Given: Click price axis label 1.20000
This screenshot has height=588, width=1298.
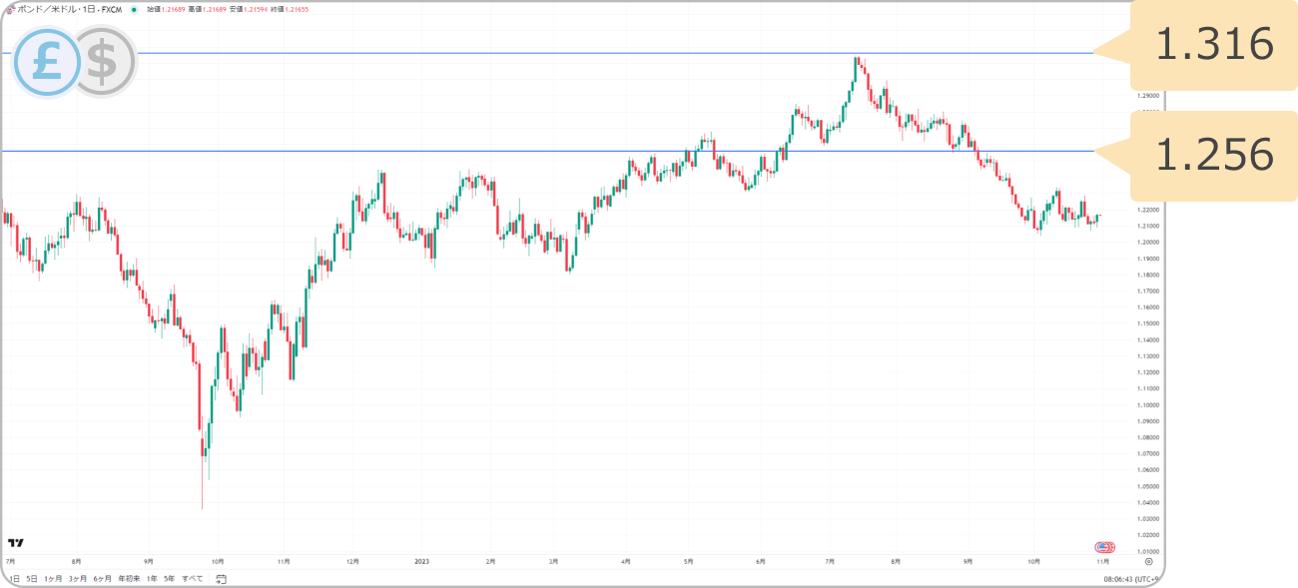Looking at the screenshot, I should pos(1146,243).
